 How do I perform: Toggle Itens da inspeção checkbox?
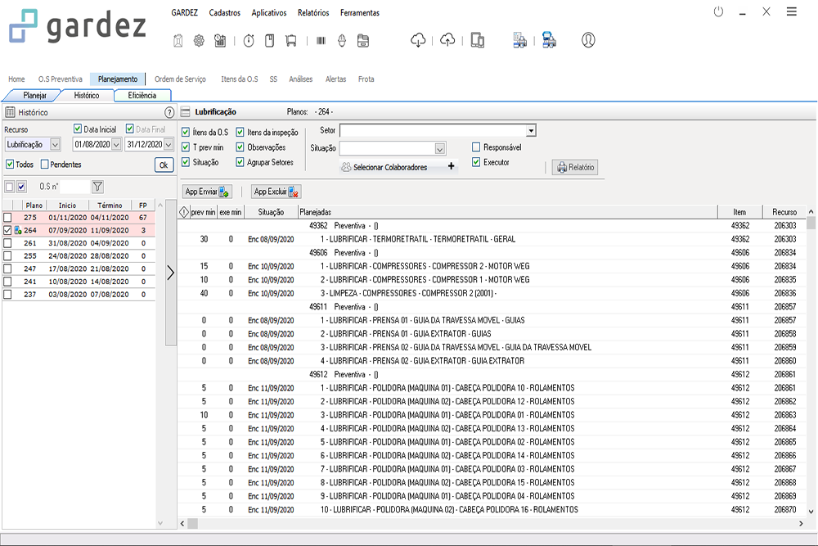(240, 132)
